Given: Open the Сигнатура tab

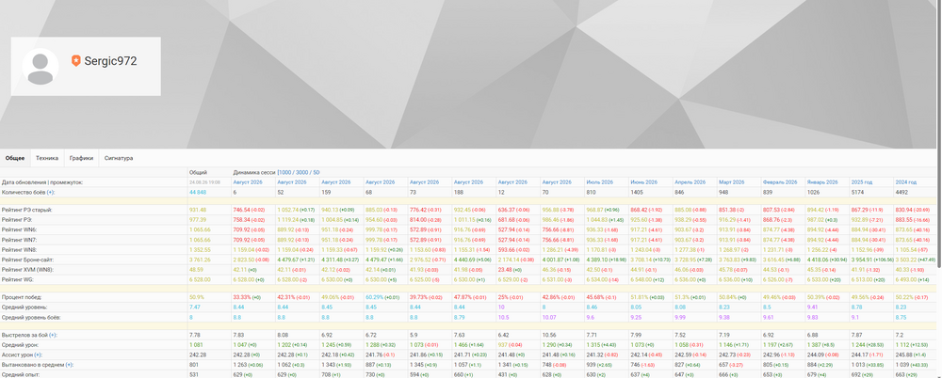Looking at the screenshot, I should (x=119, y=158).
